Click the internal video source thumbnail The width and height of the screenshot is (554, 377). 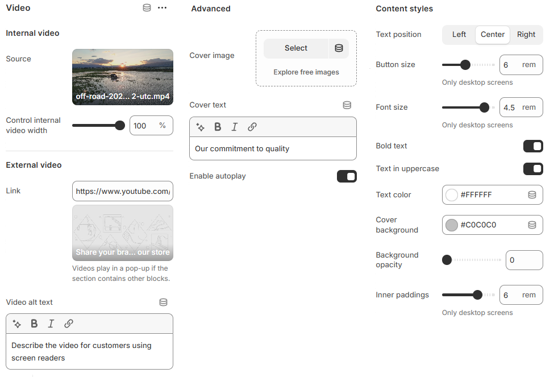pyautogui.click(x=122, y=77)
